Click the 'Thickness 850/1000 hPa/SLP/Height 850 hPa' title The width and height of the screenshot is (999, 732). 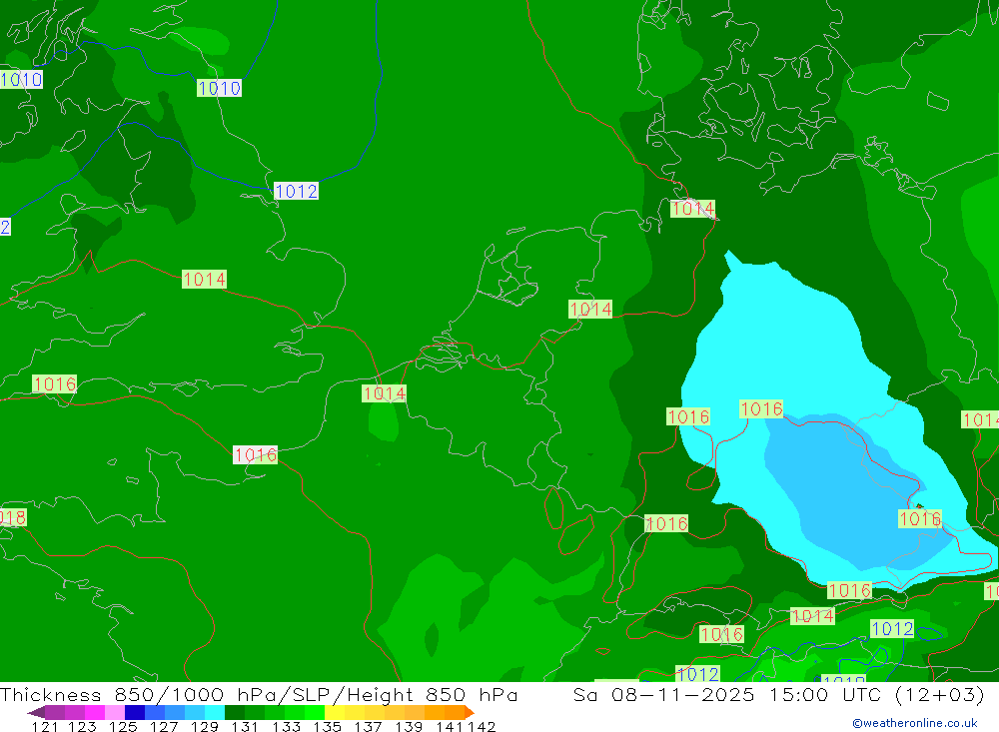coord(259,694)
